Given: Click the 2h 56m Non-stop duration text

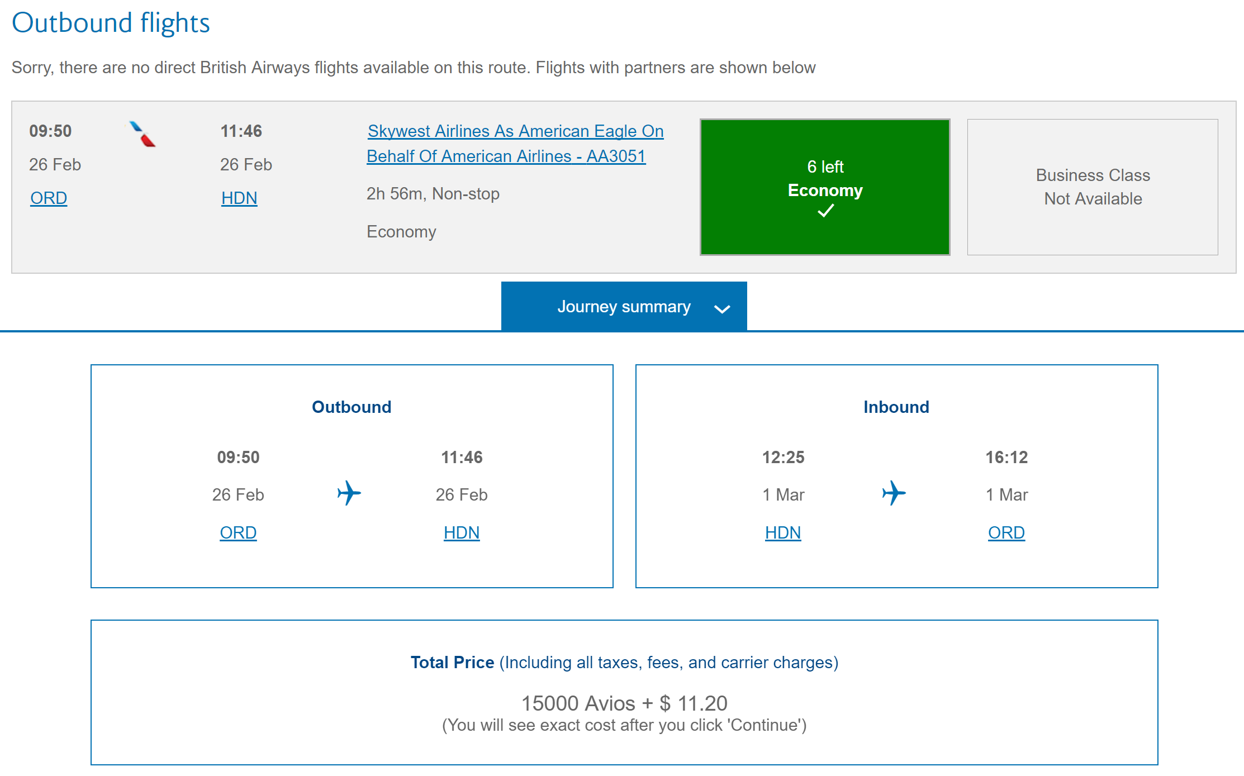Looking at the screenshot, I should 433,194.
